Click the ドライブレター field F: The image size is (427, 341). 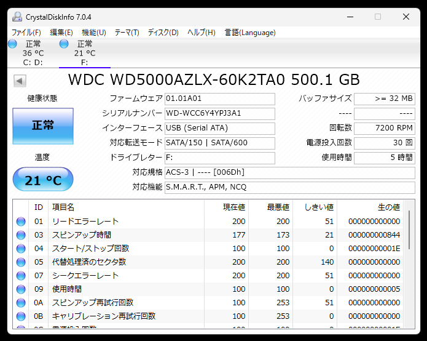pyautogui.click(x=220, y=158)
